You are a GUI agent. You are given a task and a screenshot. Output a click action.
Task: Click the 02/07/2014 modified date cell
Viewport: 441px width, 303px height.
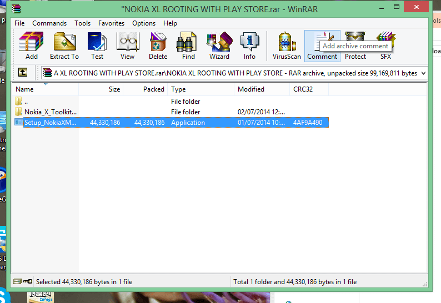coord(261,112)
